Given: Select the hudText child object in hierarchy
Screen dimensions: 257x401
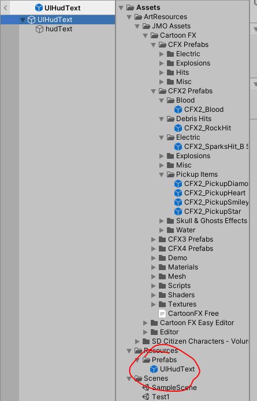Looking at the screenshot, I should (59, 29).
